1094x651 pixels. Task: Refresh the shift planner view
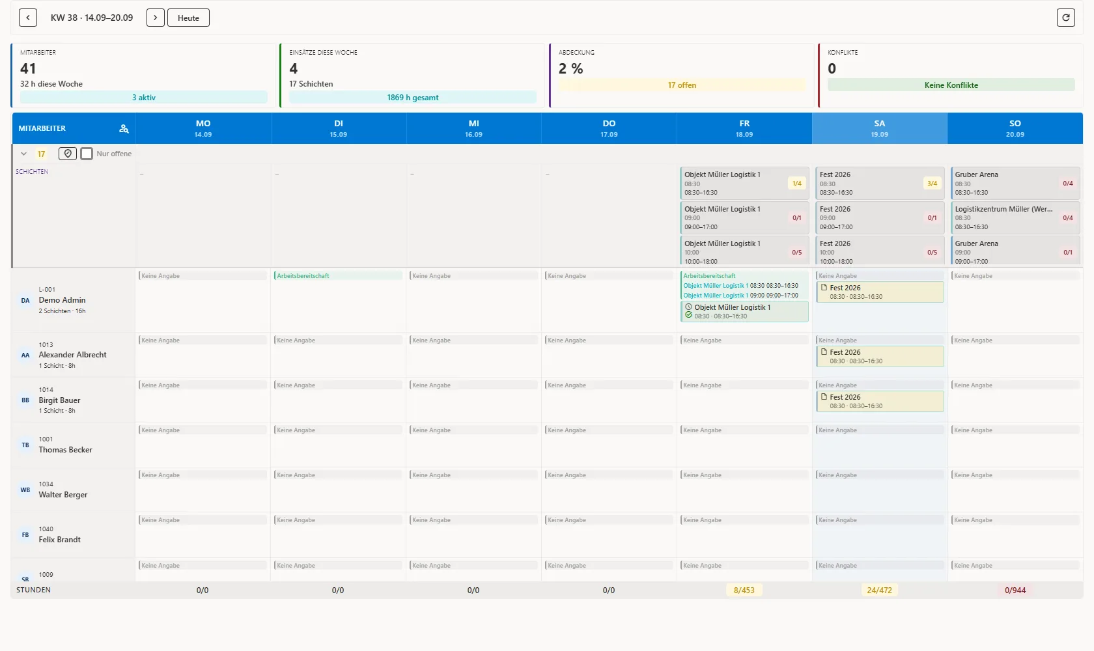click(1065, 18)
